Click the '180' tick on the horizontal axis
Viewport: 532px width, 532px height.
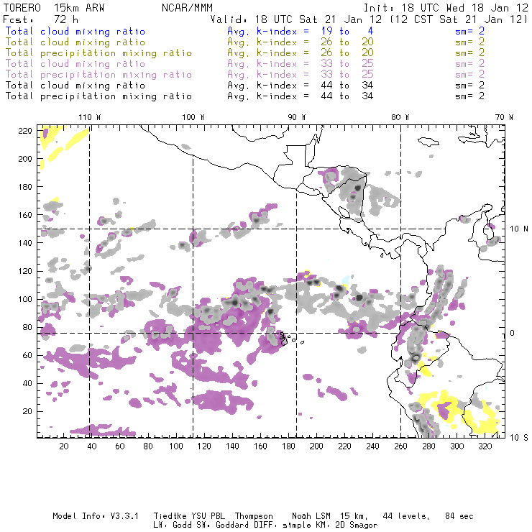click(288, 446)
